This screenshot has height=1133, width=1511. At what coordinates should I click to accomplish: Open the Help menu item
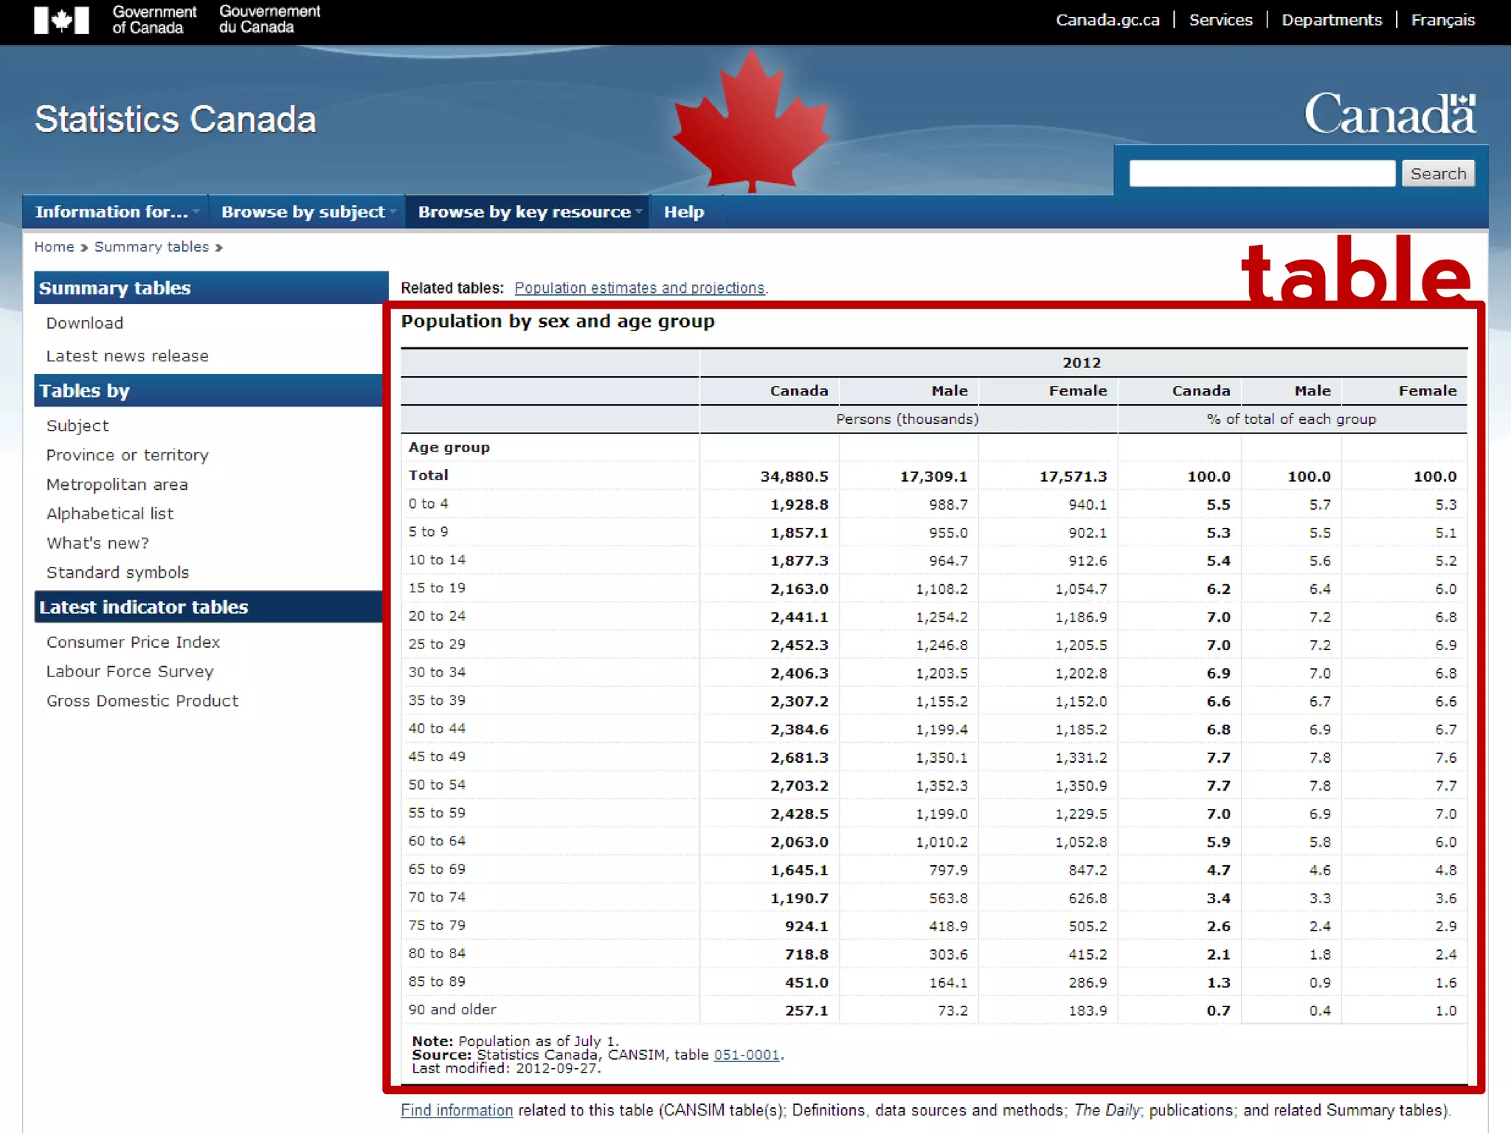coord(683,212)
